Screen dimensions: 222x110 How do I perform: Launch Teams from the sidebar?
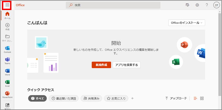(x=7, y=61)
